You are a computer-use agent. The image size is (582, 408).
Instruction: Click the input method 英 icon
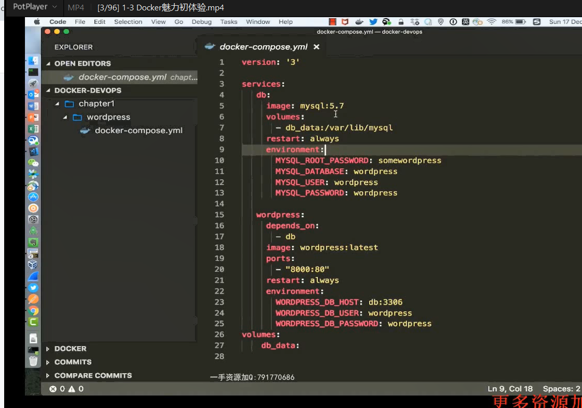[x=465, y=22]
